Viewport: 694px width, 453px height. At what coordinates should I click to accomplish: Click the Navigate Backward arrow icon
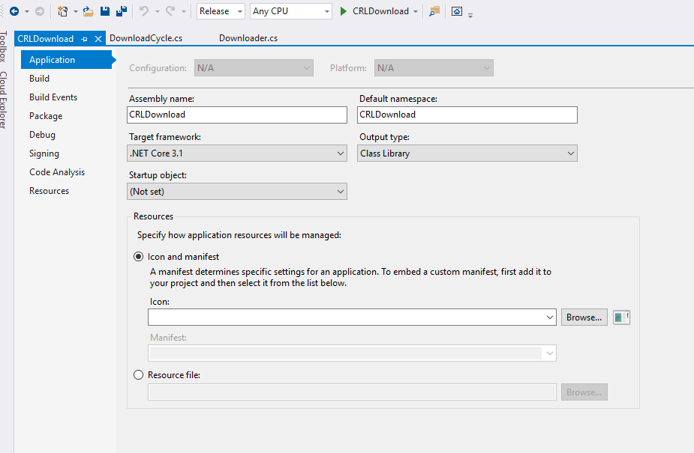(x=14, y=11)
